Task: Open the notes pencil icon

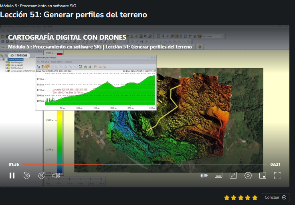Action: [x=233, y=175]
